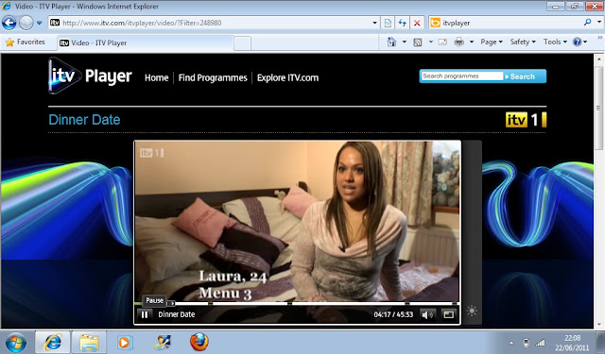This screenshot has width=605, height=354.
Task: Pause the Dinner Date video
Action: point(145,314)
